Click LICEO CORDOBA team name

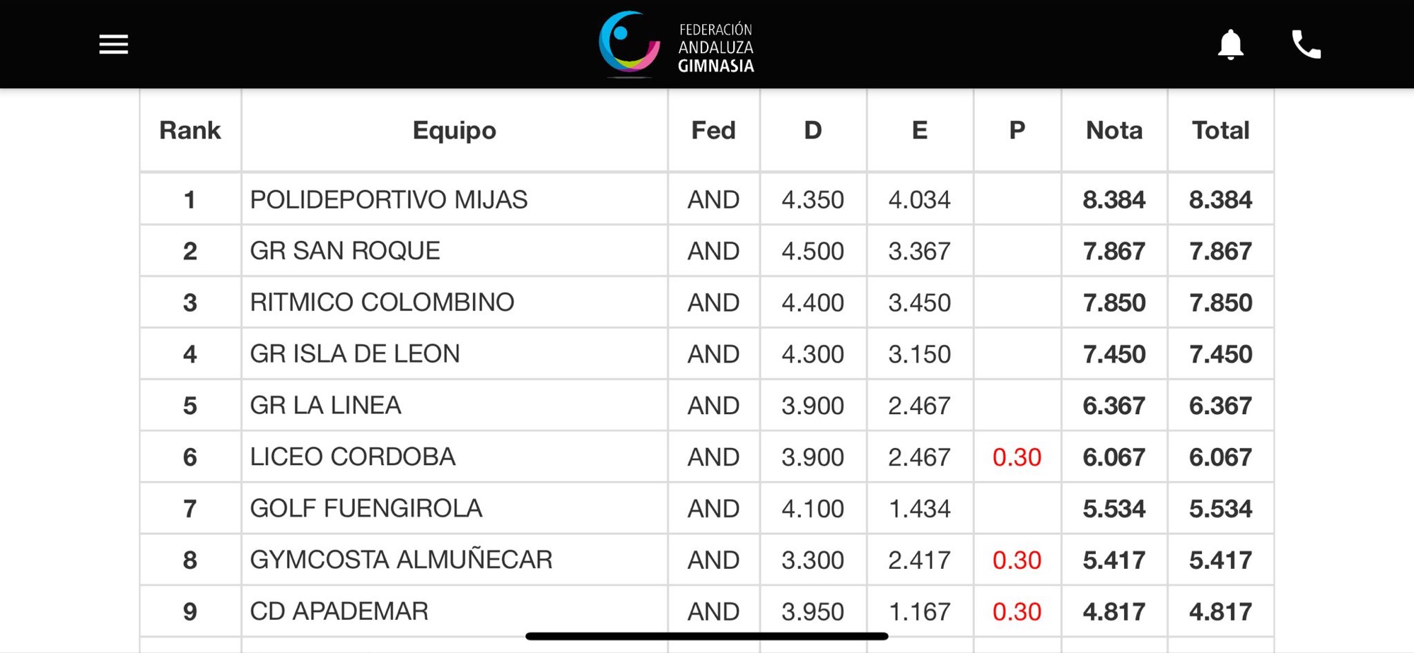point(352,457)
